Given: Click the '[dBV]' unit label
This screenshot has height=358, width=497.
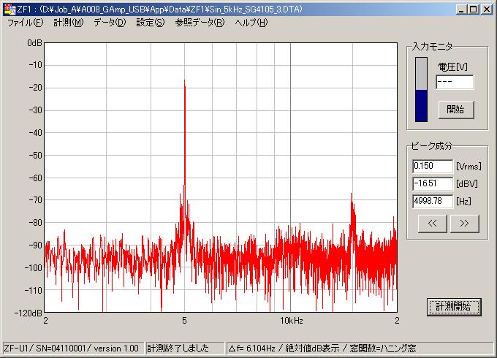Looking at the screenshot, I should 467,184.
